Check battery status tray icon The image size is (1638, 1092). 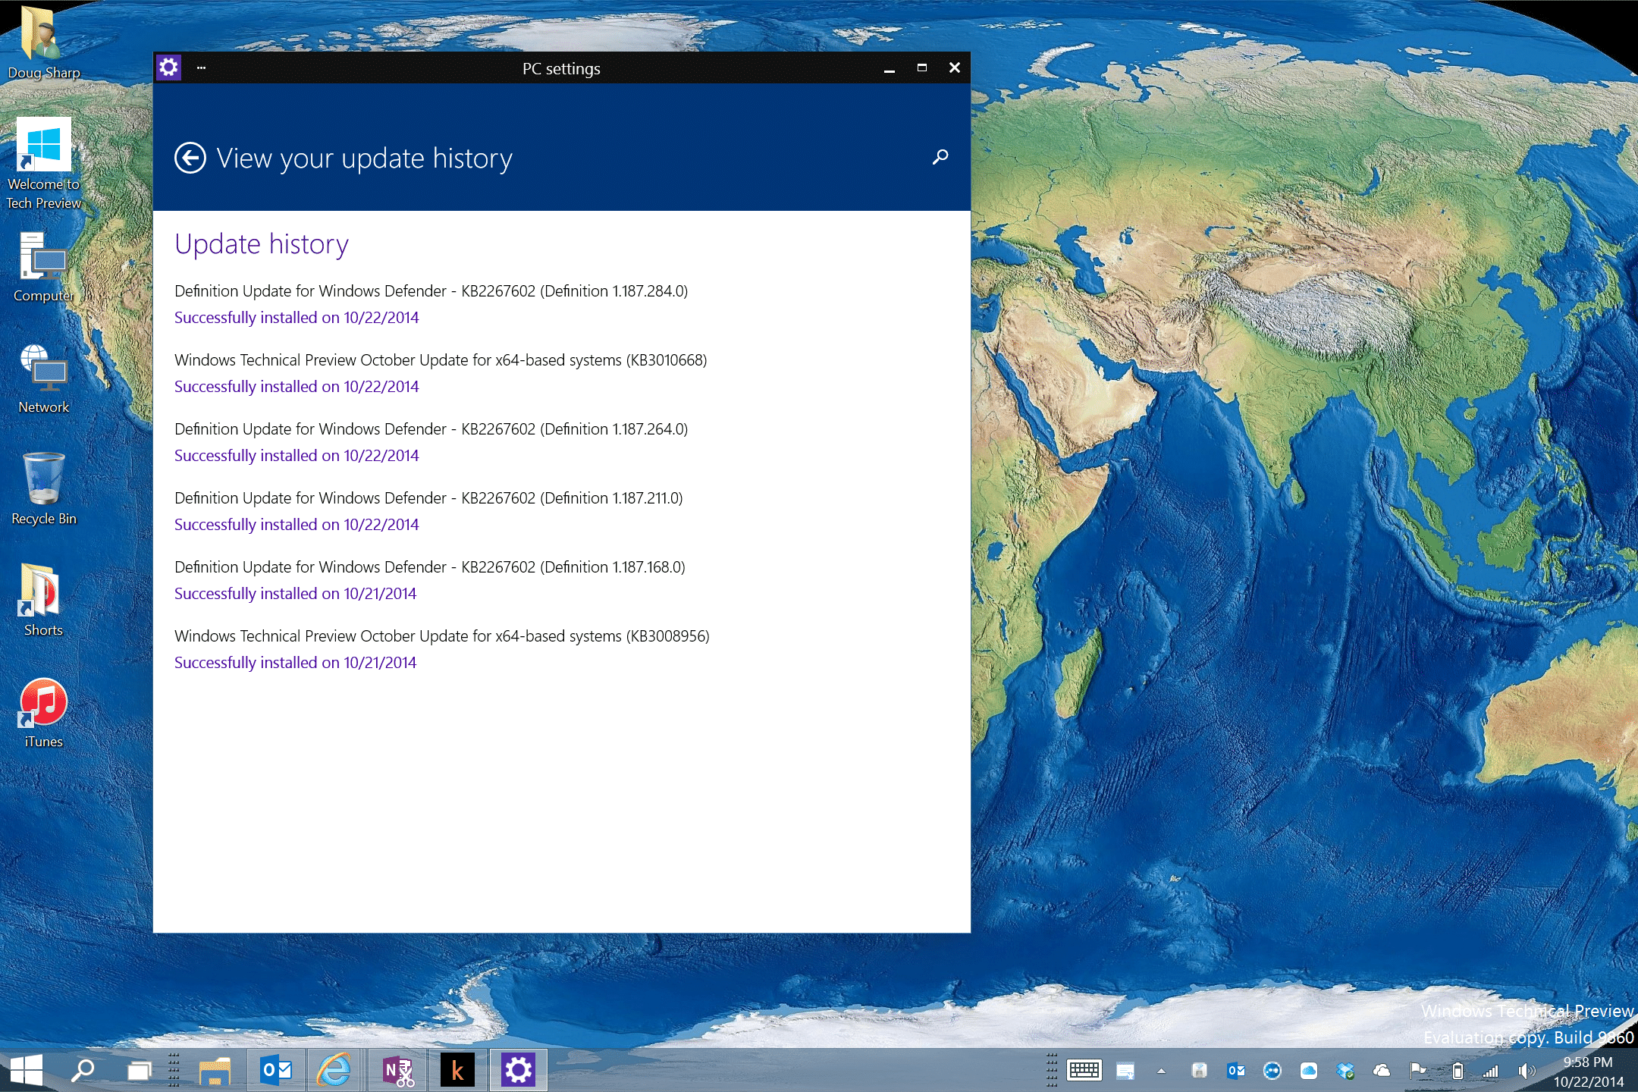(1457, 1071)
